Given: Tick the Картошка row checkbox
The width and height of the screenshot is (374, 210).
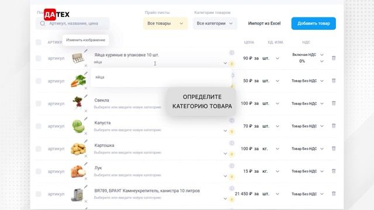Looking at the screenshot, I should point(39,149).
